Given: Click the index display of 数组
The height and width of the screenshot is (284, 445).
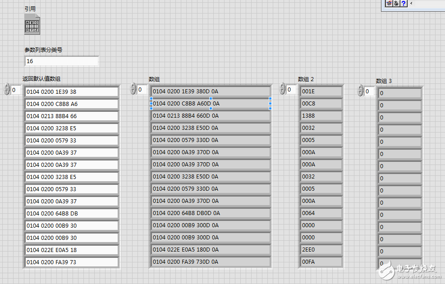Looking at the screenshot, I should [x=142, y=90].
